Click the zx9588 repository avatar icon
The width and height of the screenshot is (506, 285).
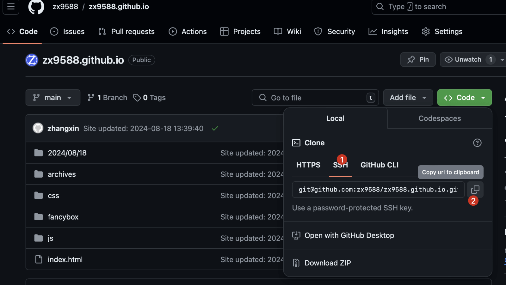[x=32, y=60]
